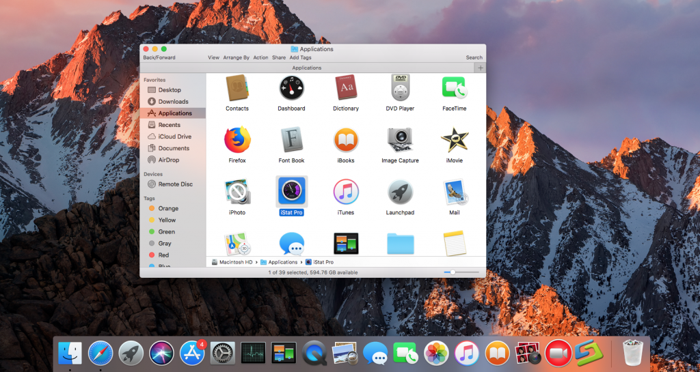
Task: Activate Siri from the Dock
Action: 161,354
